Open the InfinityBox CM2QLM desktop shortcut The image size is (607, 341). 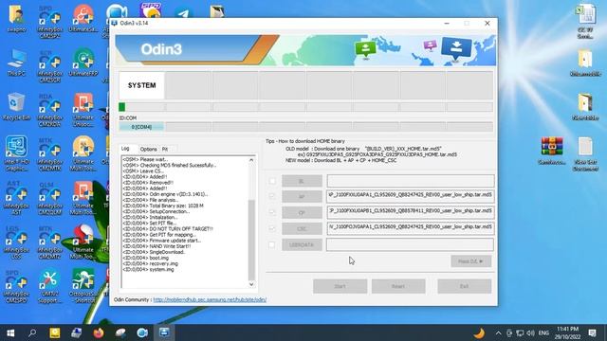[50, 198]
